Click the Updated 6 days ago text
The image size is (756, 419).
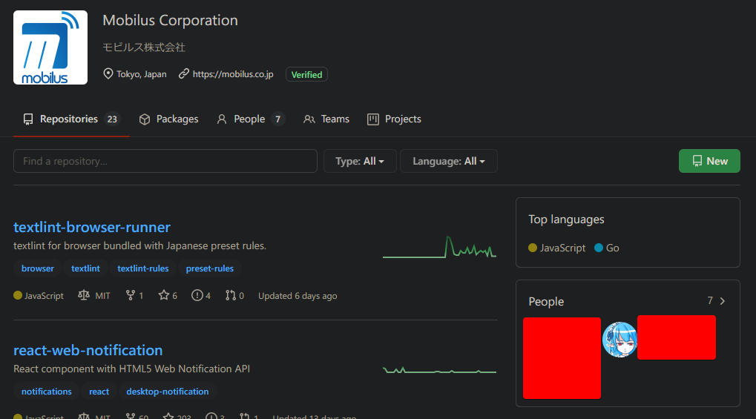(298, 296)
